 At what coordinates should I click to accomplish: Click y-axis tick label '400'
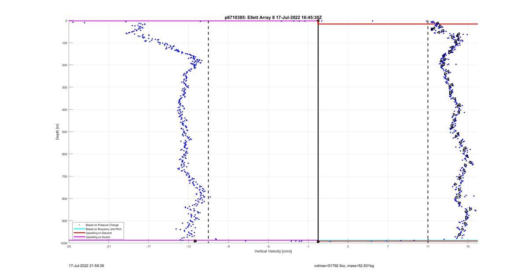pyautogui.click(x=64, y=110)
